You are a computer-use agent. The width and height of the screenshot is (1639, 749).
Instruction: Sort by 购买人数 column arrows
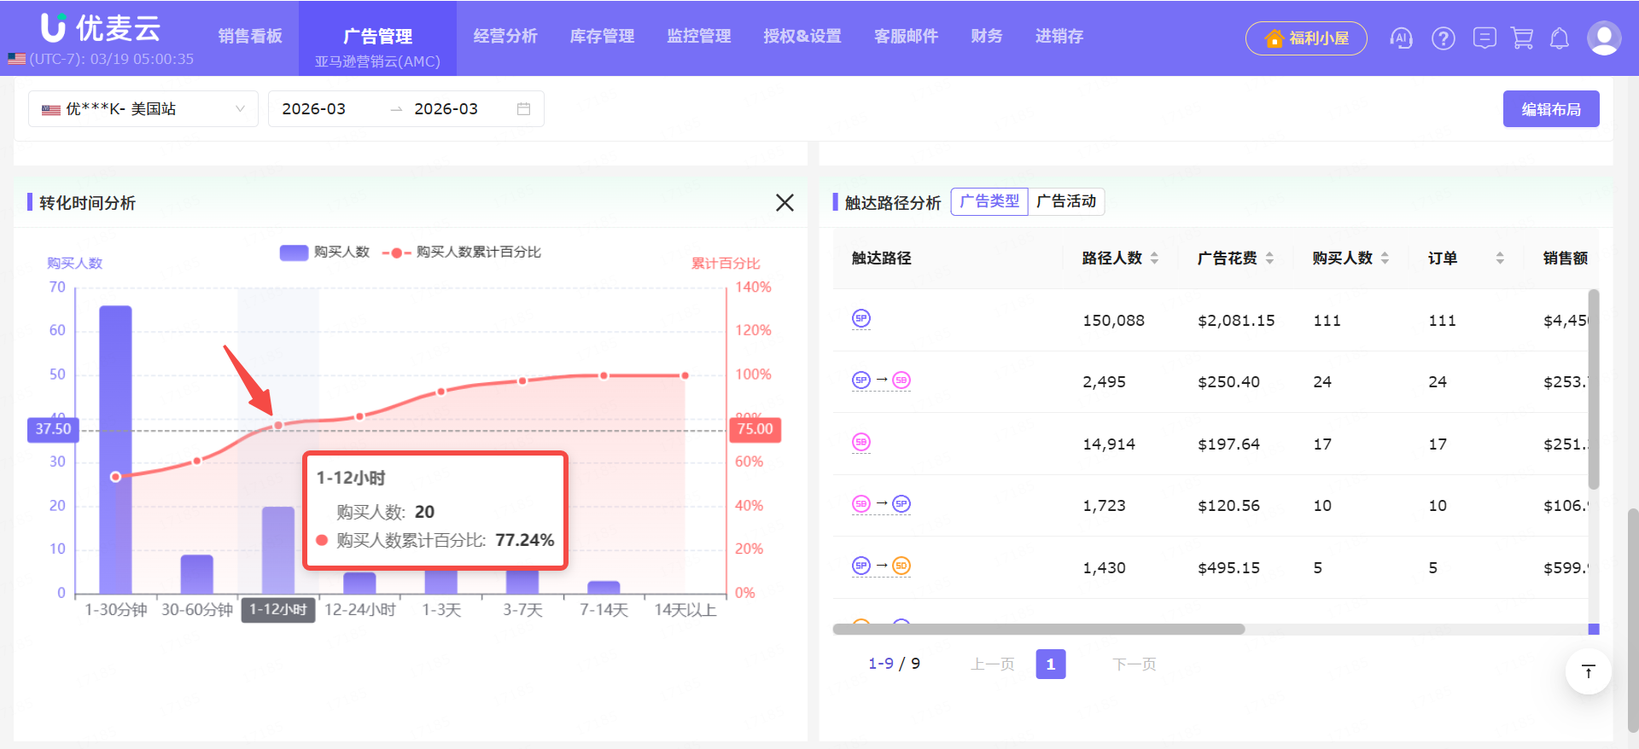tap(1385, 258)
